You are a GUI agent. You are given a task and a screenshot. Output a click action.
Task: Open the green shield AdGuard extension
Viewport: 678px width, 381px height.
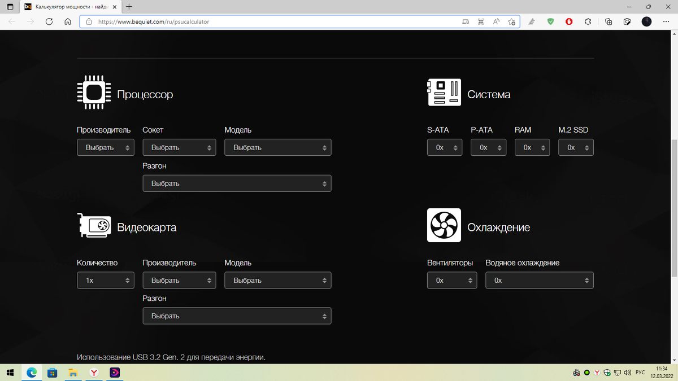[x=551, y=21]
